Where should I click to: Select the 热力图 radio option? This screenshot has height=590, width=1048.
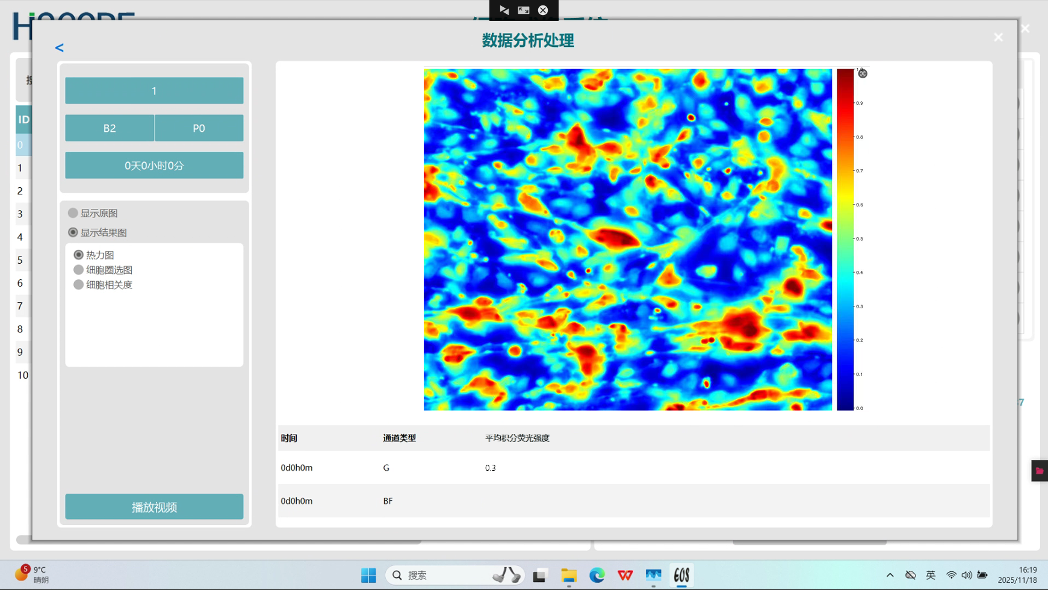point(78,255)
